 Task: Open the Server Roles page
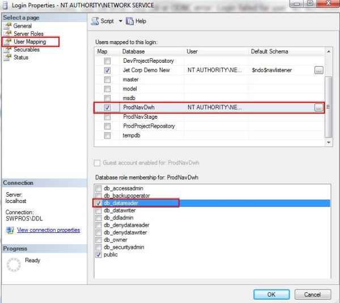tap(28, 34)
